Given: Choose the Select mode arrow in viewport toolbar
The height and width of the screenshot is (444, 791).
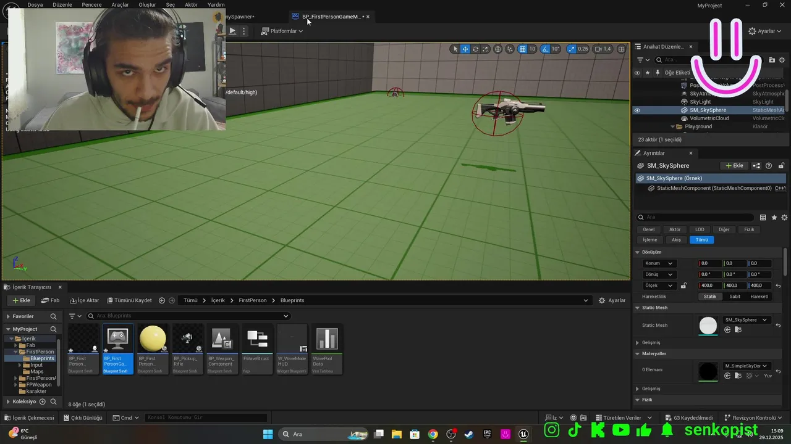Looking at the screenshot, I should coord(455,49).
